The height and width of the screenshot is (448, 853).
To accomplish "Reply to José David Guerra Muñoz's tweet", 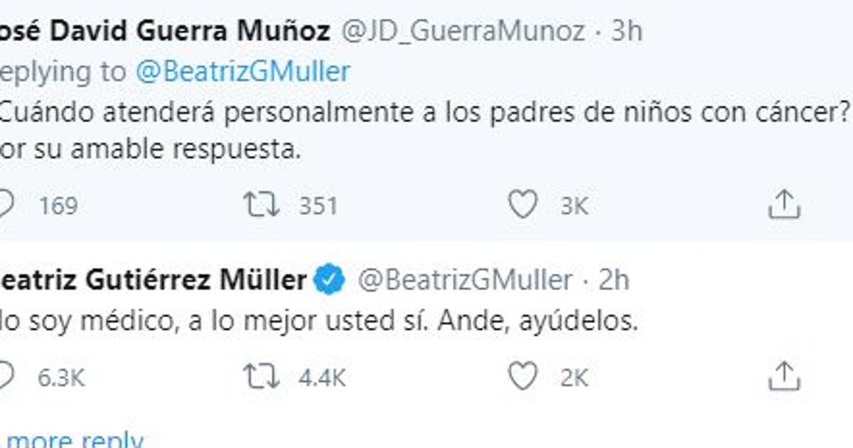I will tap(6, 206).
